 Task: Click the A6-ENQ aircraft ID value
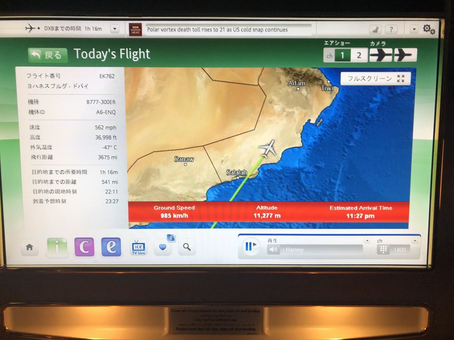point(106,112)
